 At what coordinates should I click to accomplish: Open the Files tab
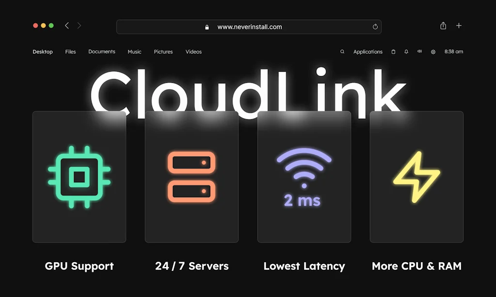tap(71, 52)
